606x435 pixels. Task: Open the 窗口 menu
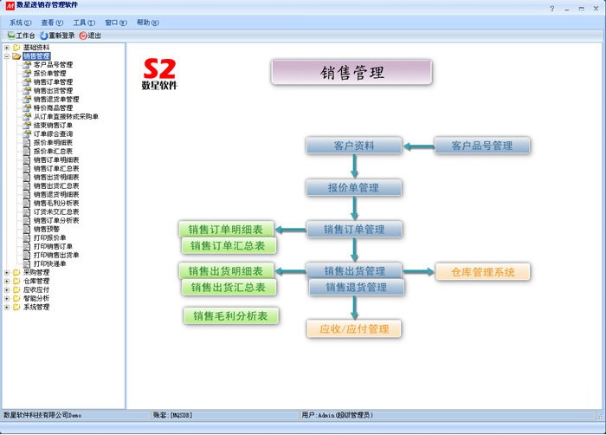click(116, 23)
